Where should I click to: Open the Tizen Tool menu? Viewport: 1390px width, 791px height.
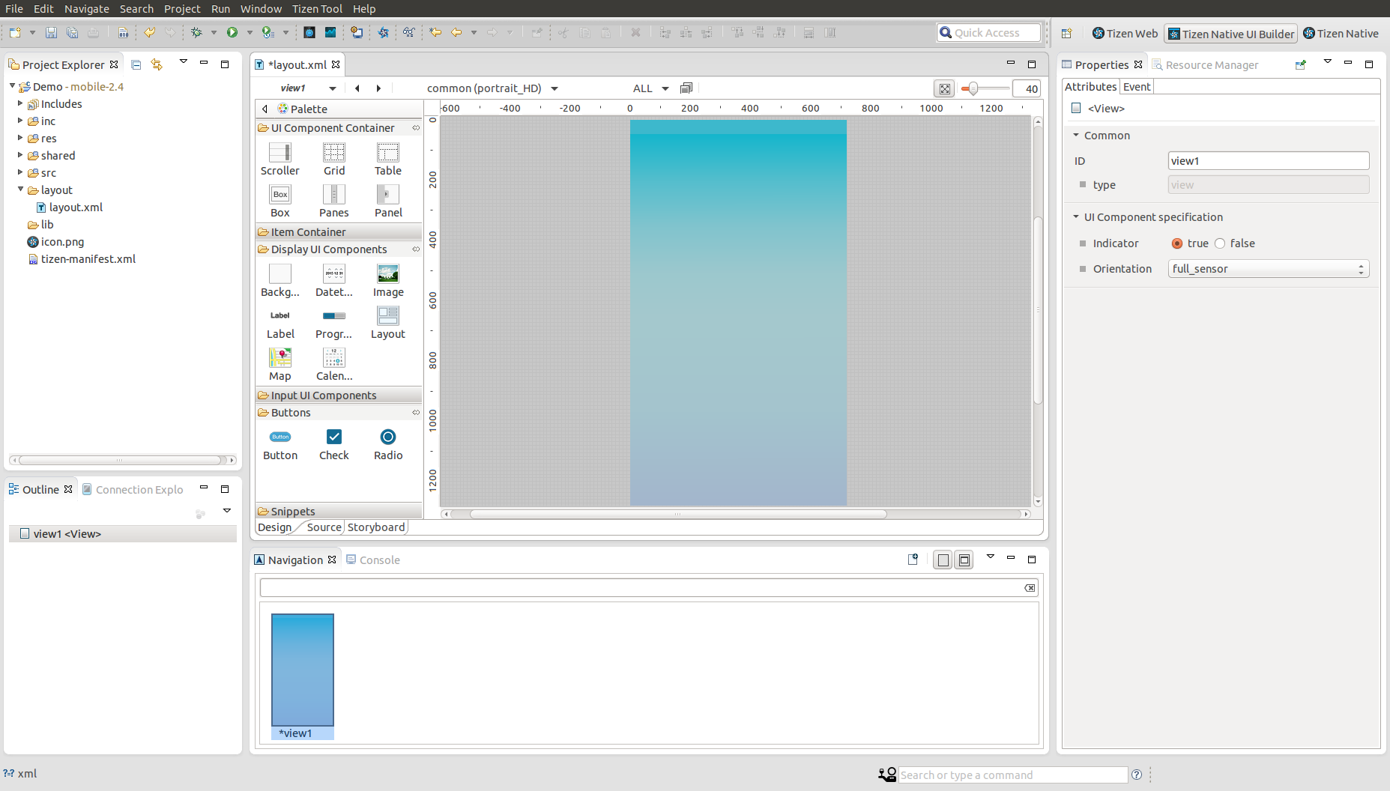(317, 9)
